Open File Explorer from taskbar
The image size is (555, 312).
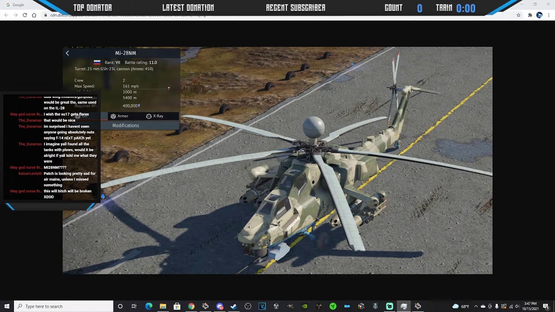(163, 306)
